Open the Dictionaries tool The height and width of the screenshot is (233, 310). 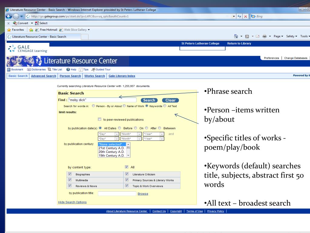pos(36,69)
